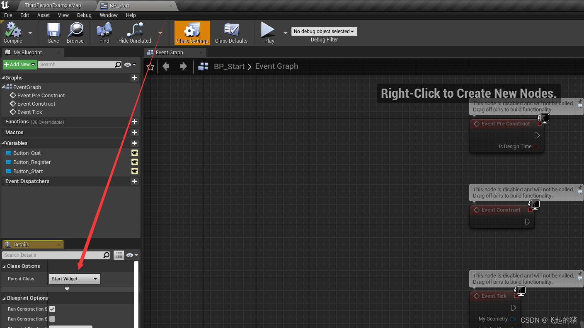Click inside the Search Details field
584x328 pixels.
coord(54,255)
